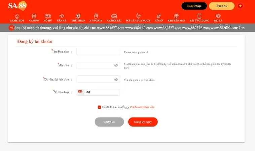Screen dimensions: 255x151
Task: Open the Đại Lý handshake icon
Action: tap(218, 16)
